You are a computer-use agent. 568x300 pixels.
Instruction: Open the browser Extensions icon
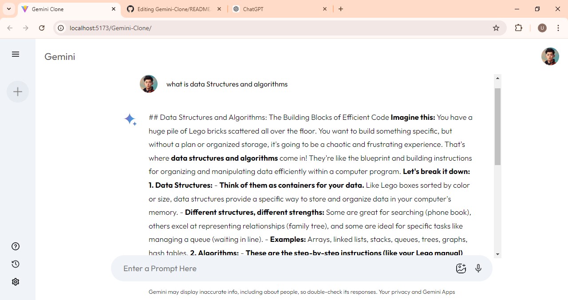pyautogui.click(x=519, y=28)
